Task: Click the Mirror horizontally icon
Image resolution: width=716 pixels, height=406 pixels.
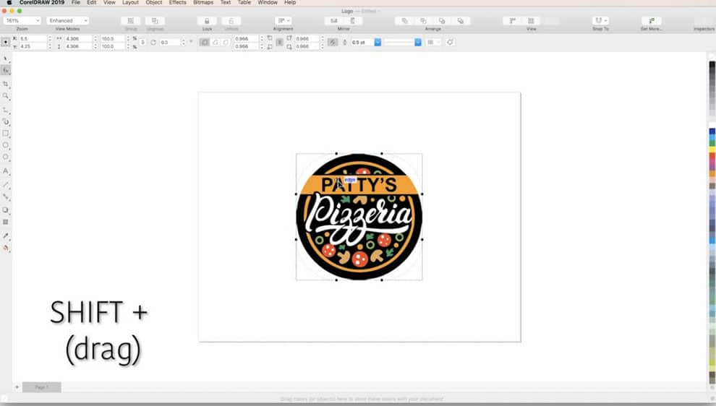Action: pyautogui.click(x=334, y=20)
